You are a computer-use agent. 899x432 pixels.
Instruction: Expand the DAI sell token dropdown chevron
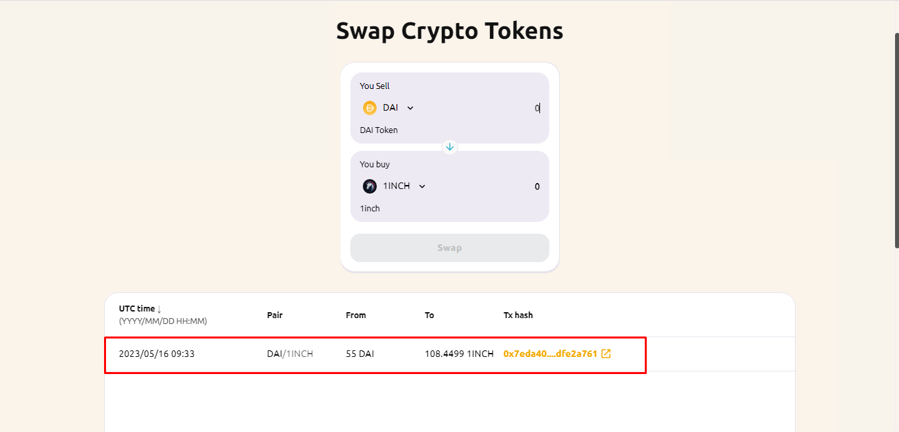[x=410, y=108]
